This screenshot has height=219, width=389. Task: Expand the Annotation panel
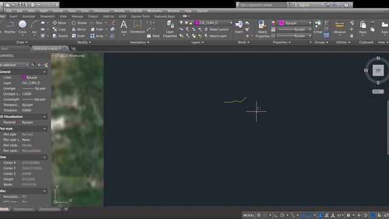pyautogui.click(x=139, y=42)
